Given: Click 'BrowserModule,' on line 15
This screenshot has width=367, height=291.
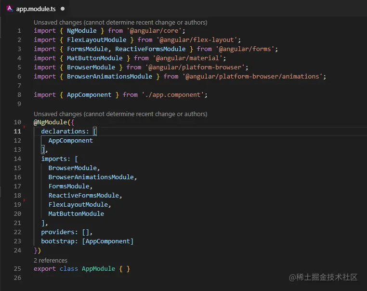Looking at the screenshot, I should (74, 168).
